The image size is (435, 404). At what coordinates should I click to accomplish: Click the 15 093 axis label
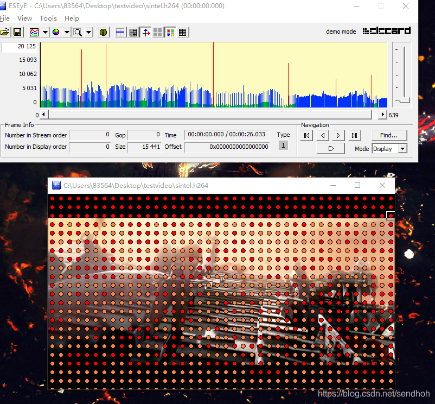28,60
